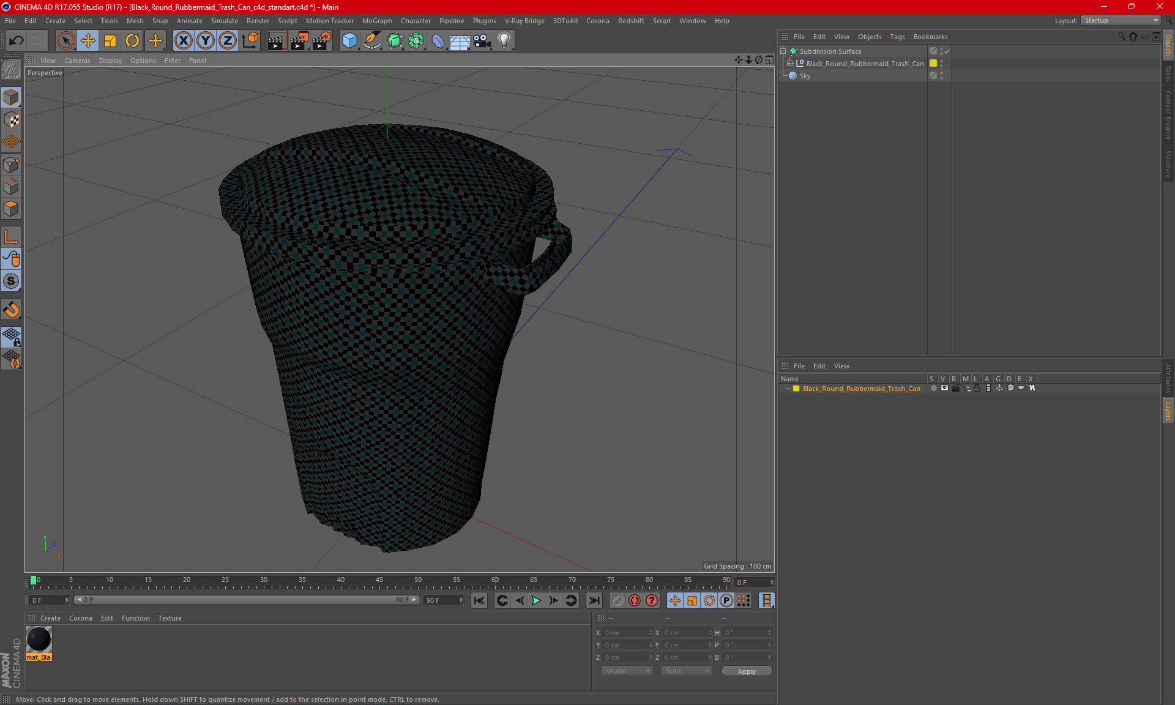The image size is (1175, 705).
Task: Activate the Rotate tool
Action: click(132, 41)
